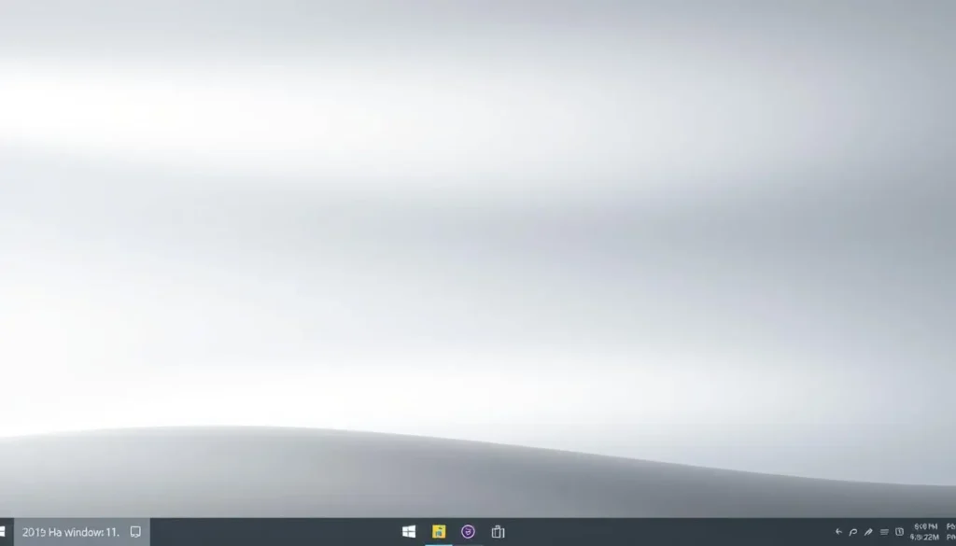Click inside the taskbar search field
Screen dimensions: 956x546
75,531
